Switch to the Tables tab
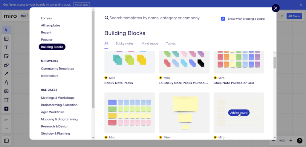 [171, 44]
